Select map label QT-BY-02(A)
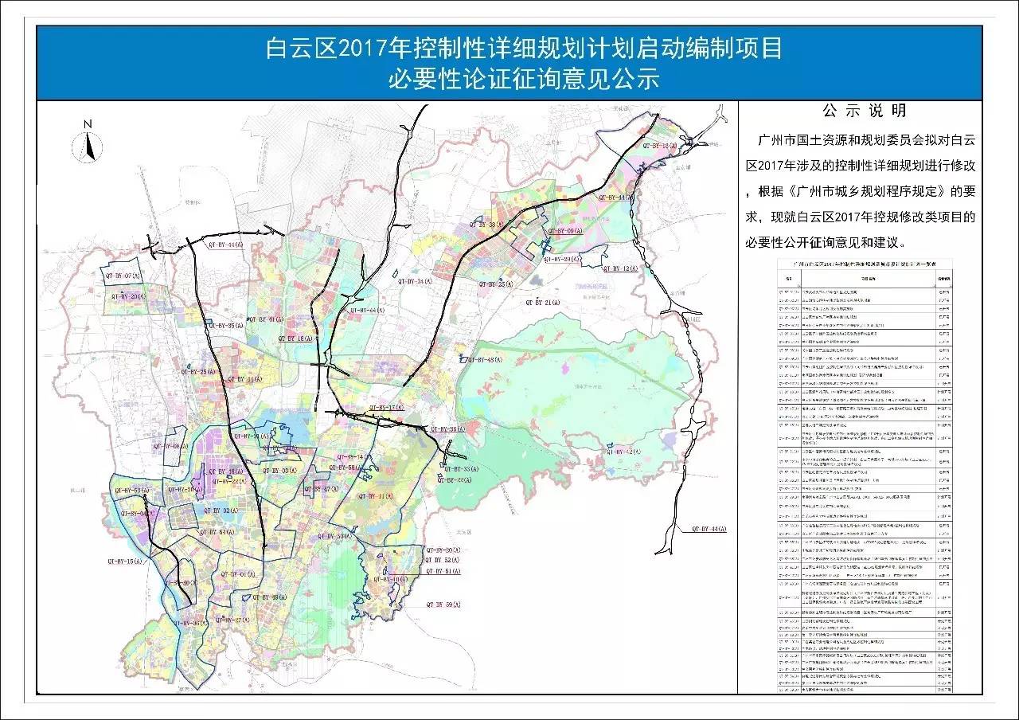 (x=221, y=510)
